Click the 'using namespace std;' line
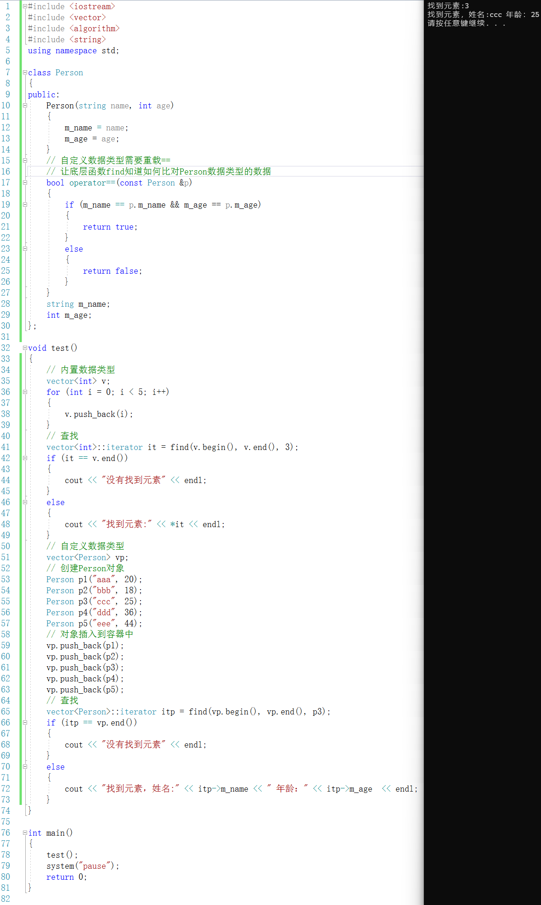Viewport: 541px width, 905px height. coord(73,51)
